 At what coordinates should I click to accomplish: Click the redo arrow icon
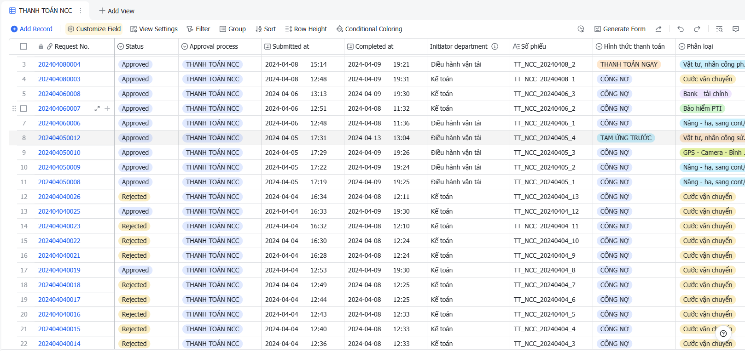pyautogui.click(x=697, y=29)
